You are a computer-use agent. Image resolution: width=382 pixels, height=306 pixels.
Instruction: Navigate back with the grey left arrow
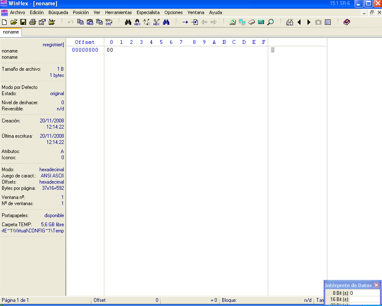tap(204, 22)
